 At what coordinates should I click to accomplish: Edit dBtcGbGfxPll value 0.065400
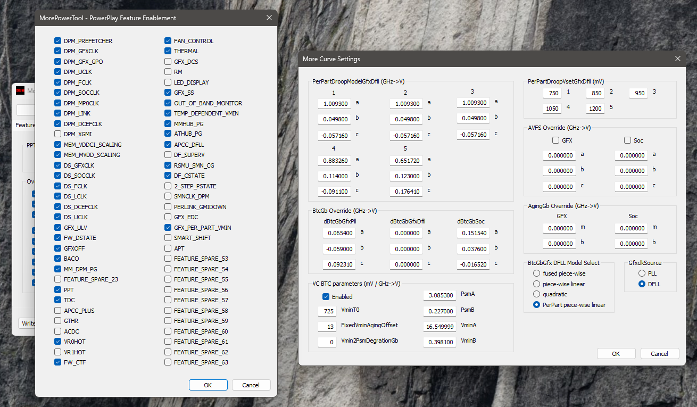click(339, 233)
